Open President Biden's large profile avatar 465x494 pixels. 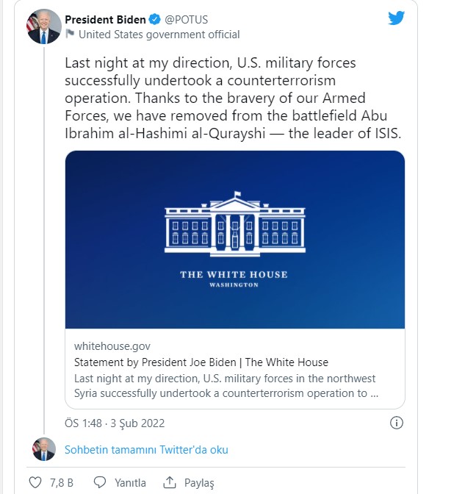43,26
